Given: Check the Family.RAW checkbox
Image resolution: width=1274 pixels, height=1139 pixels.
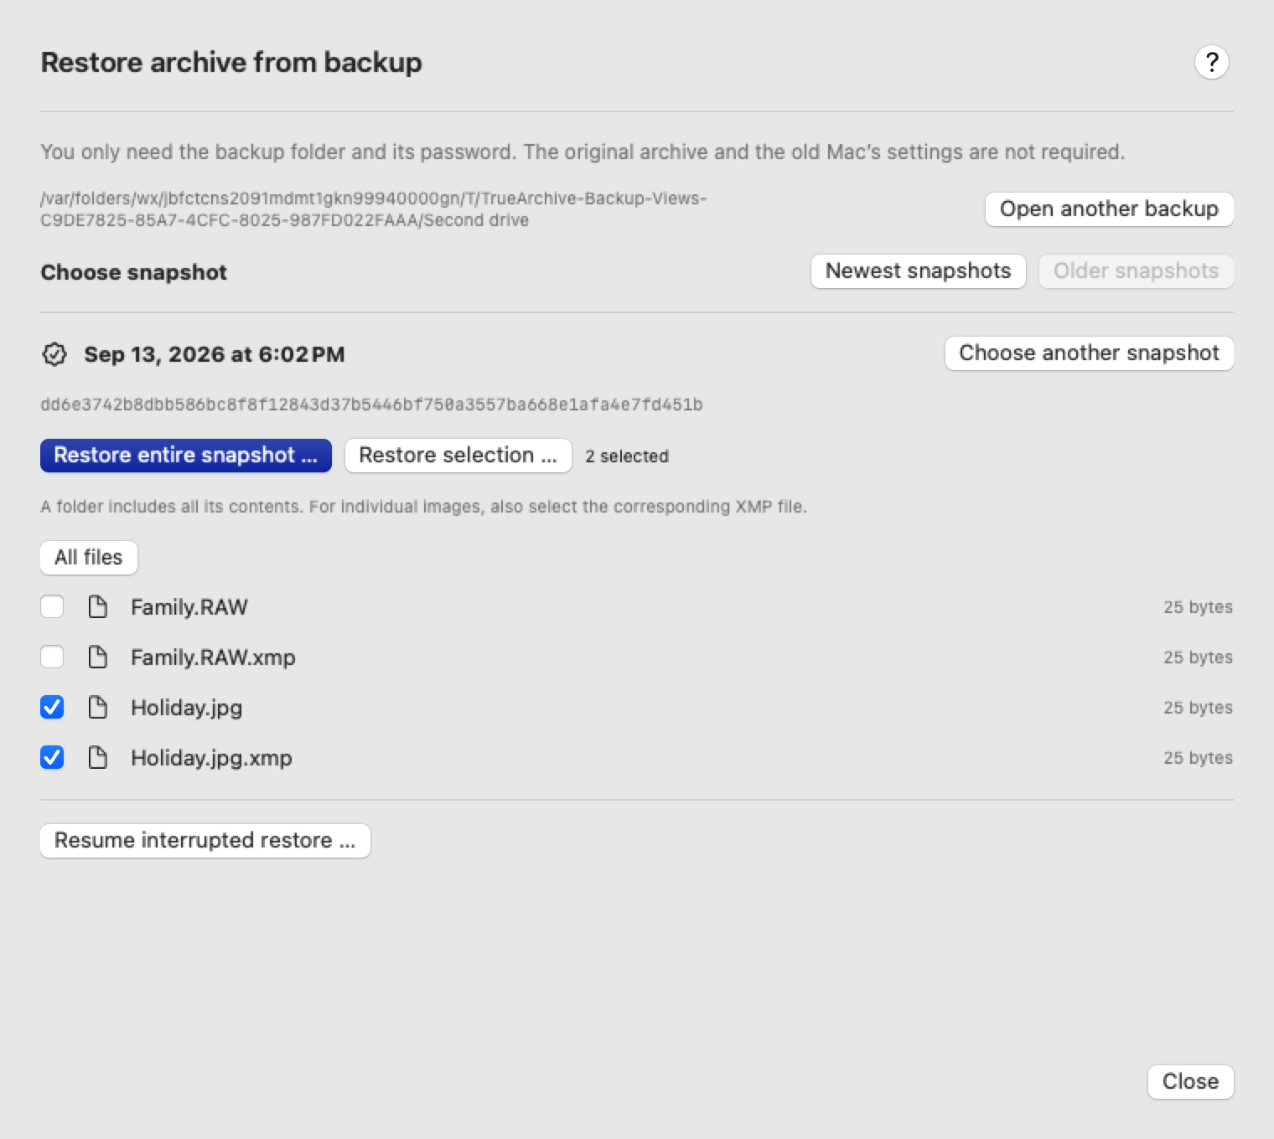Looking at the screenshot, I should click(x=52, y=606).
